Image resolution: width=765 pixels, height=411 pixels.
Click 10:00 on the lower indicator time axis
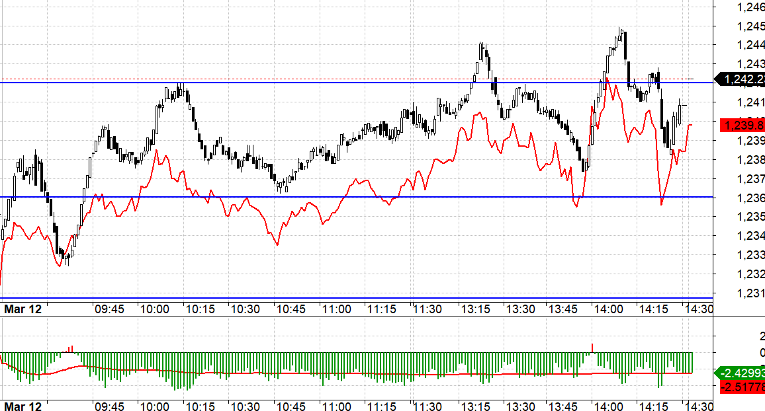pyautogui.click(x=154, y=406)
